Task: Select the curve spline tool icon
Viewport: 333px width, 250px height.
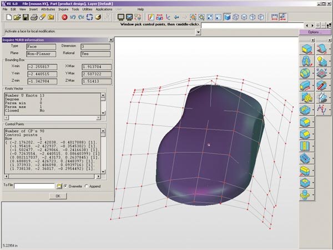Action: click(x=322, y=110)
